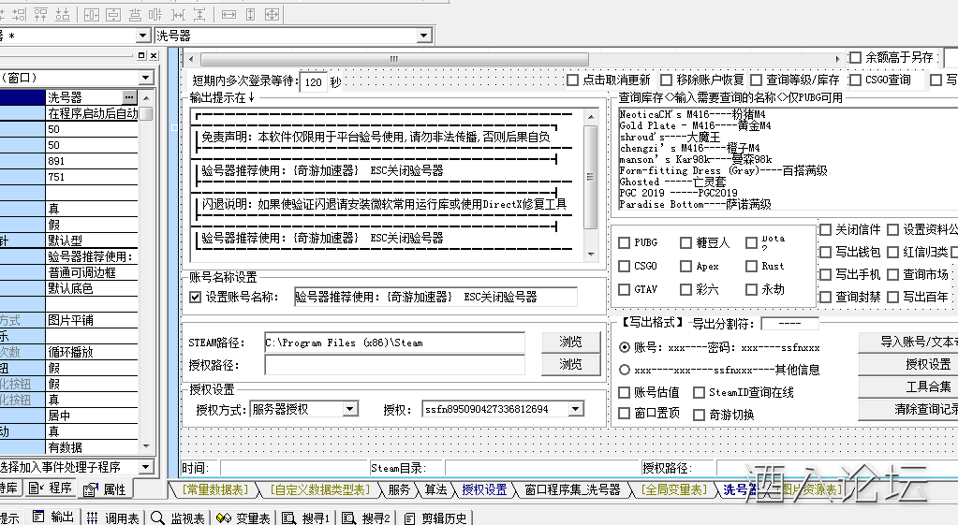Tick the CSGO查询 checkbox
The width and height of the screenshot is (958, 525).
click(854, 80)
